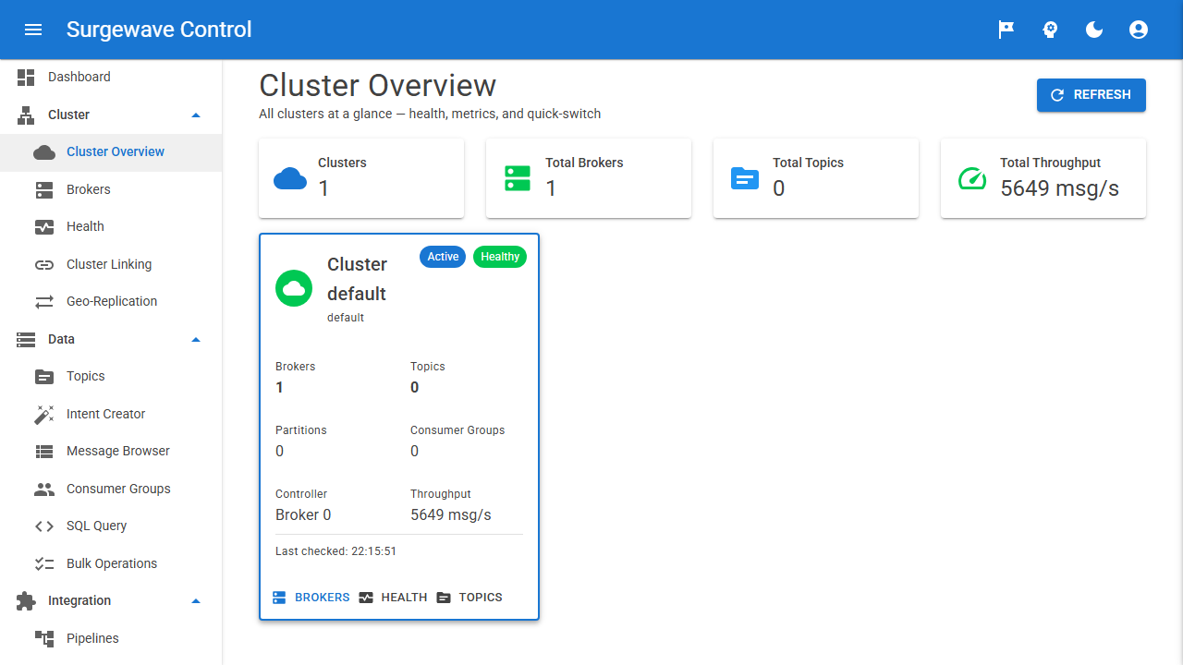Click the Healthy status chip
Viewport: 1183px width, 665px height.
pyautogui.click(x=500, y=257)
